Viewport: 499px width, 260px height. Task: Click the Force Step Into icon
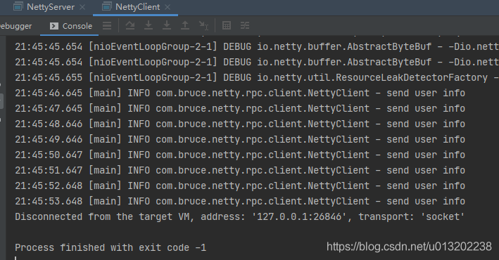click(167, 26)
